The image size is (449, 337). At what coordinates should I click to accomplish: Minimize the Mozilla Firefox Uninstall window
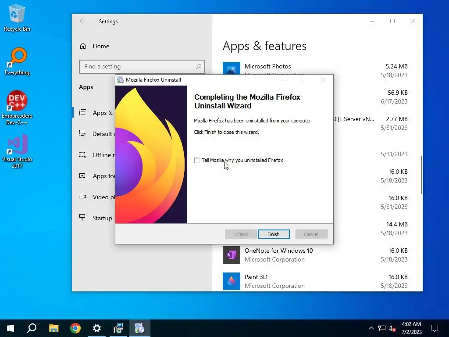(x=283, y=80)
